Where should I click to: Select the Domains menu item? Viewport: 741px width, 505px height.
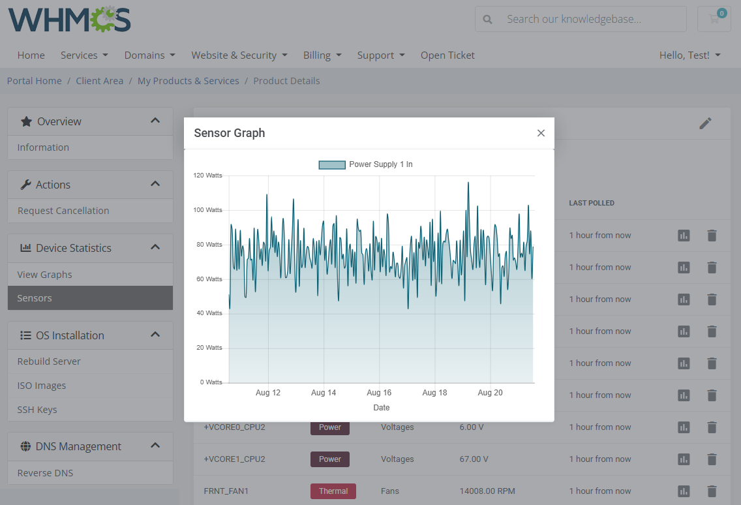(149, 55)
